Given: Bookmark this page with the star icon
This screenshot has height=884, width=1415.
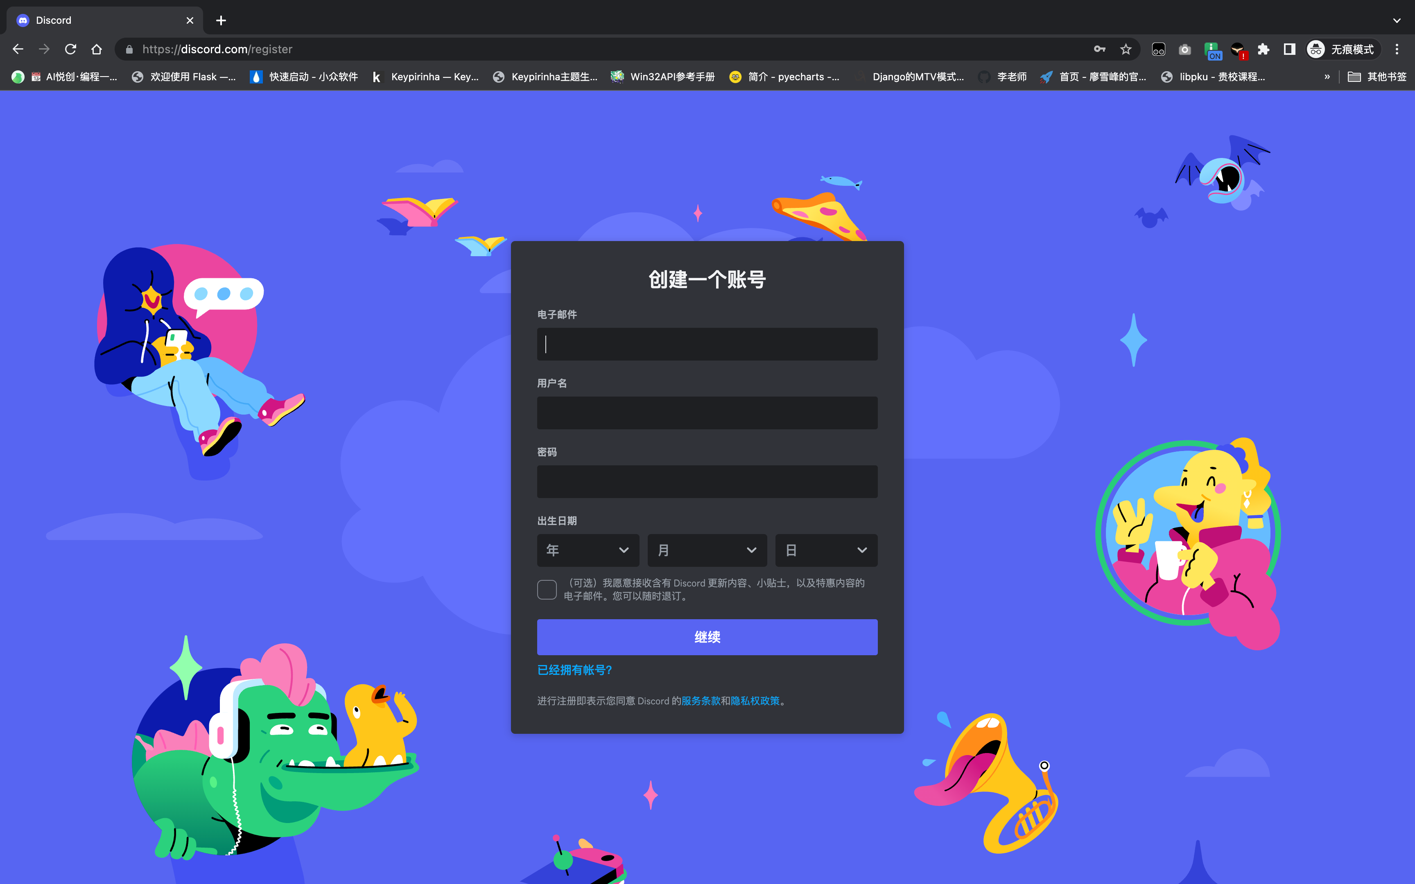Looking at the screenshot, I should coord(1126,49).
